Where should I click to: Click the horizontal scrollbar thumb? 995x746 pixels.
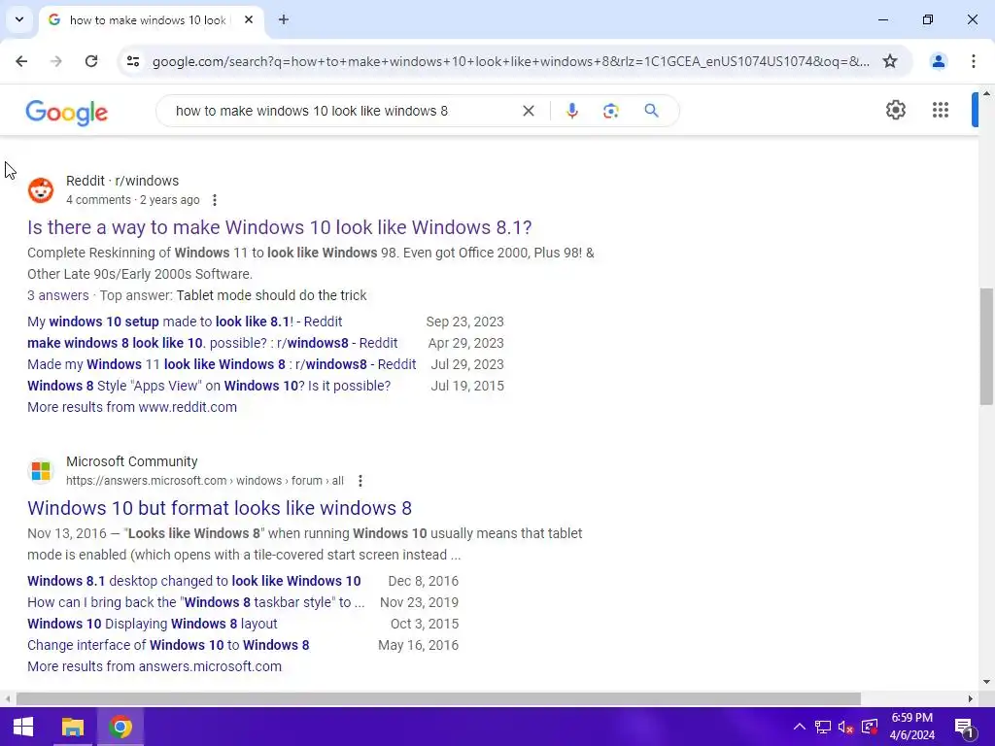tap(438, 698)
